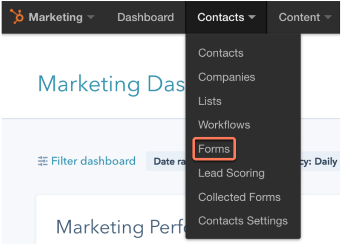Choose the Collected Forms entry

click(x=239, y=197)
